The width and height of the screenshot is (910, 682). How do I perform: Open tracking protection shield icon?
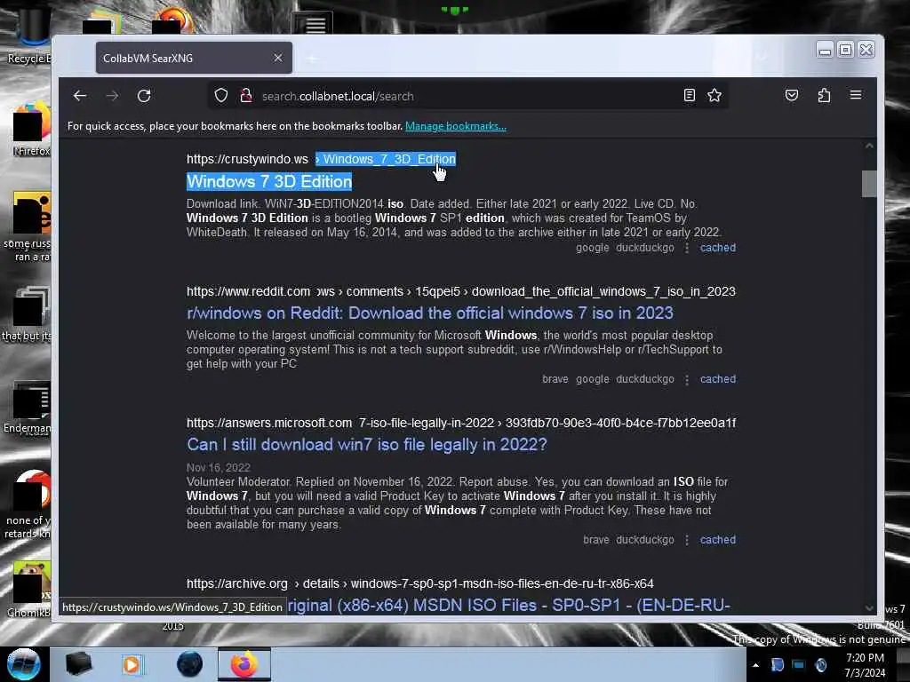(x=221, y=96)
